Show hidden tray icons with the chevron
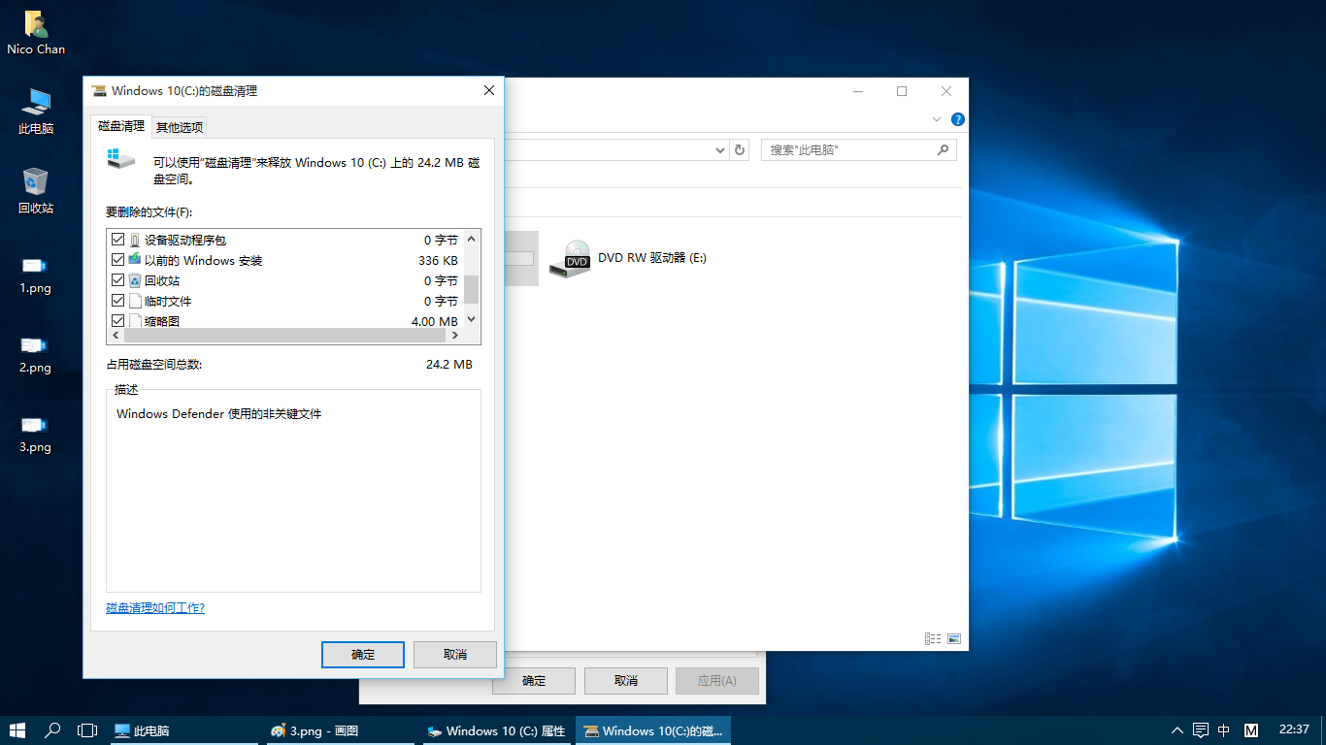 coord(1177,730)
